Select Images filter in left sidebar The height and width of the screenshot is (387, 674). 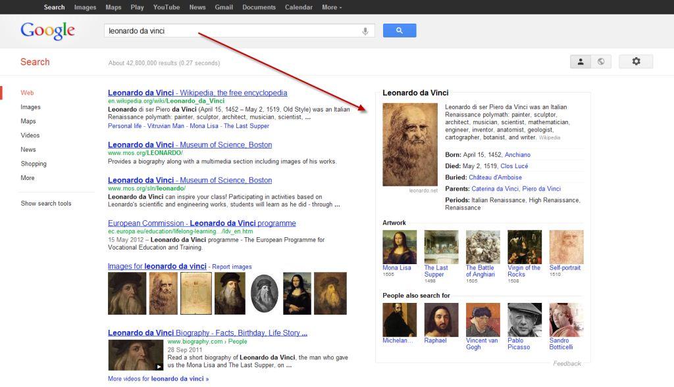coord(30,107)
